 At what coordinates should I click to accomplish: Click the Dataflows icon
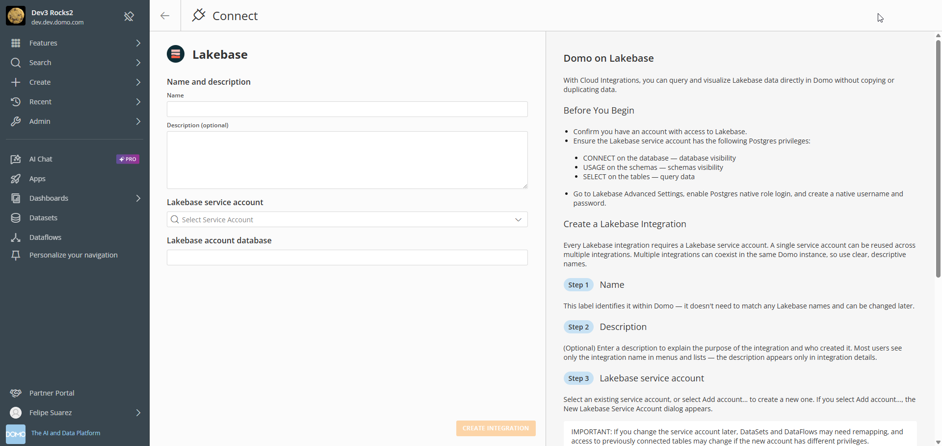pyautogui.click(x=16, y=237)
